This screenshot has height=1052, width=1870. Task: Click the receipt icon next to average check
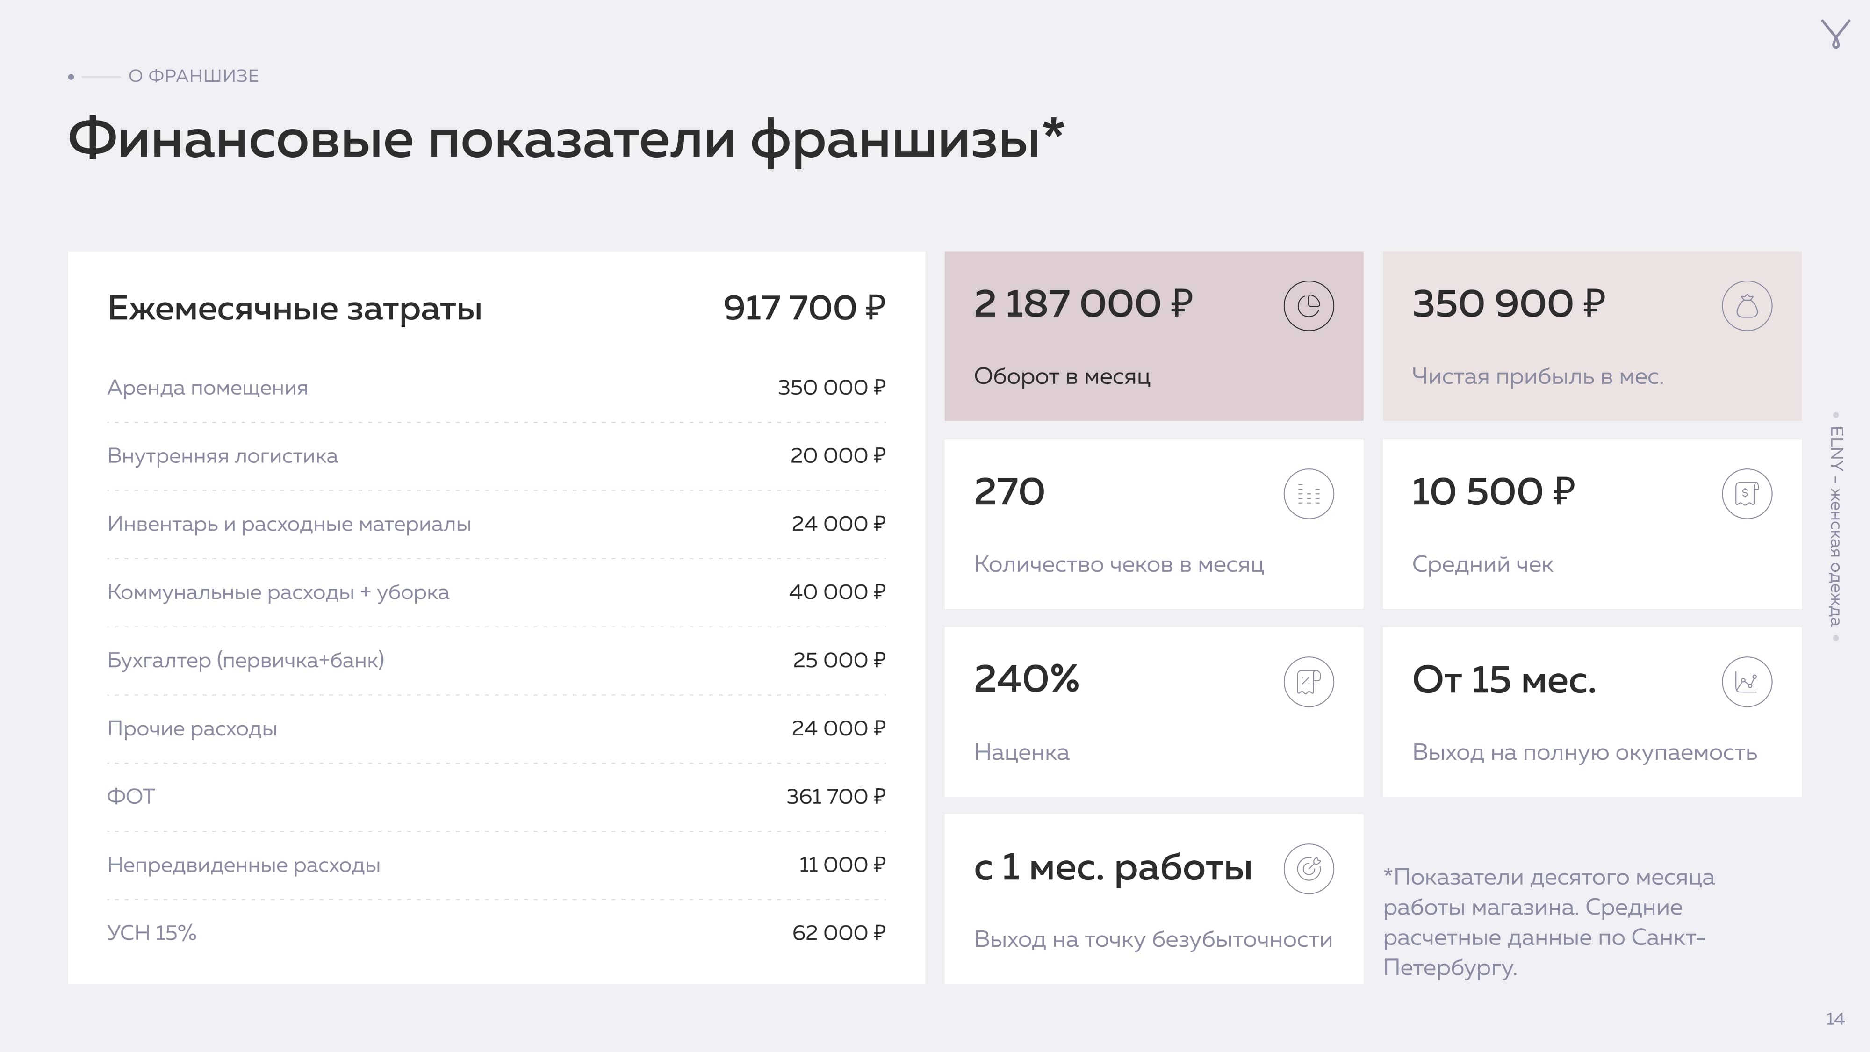pyautogui.click(x=1747, y=494)
